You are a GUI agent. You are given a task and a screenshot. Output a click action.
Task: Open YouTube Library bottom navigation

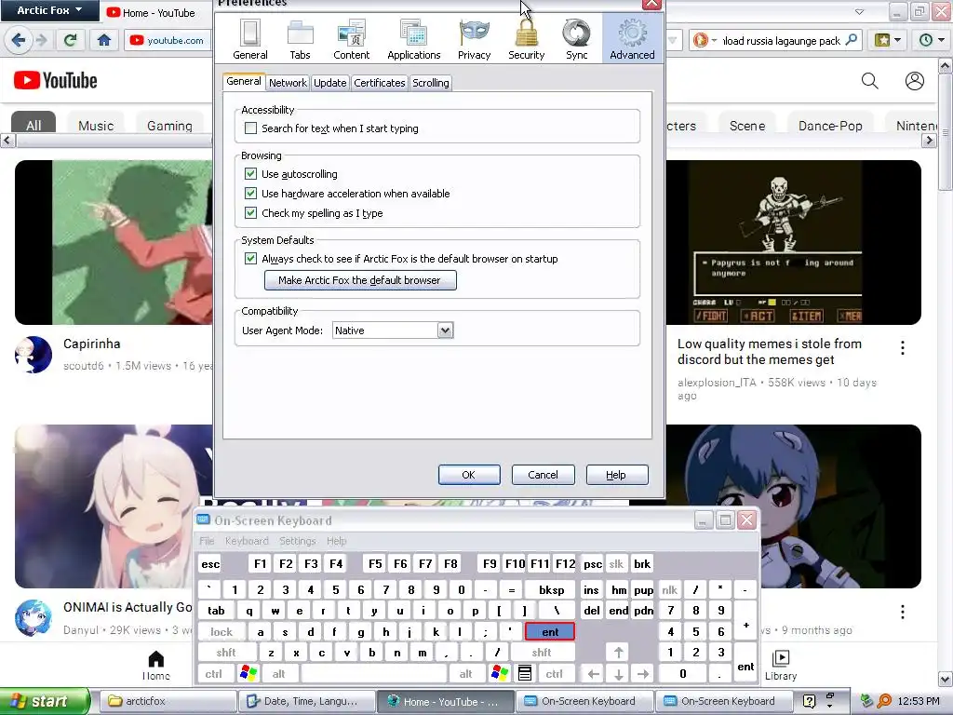coord(781,665)
